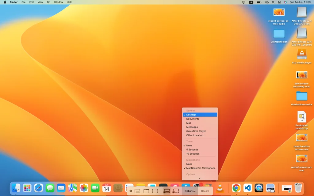Launch FaceTime from the Dock
Screen dimensions: 314x196
tap(95, 188)
